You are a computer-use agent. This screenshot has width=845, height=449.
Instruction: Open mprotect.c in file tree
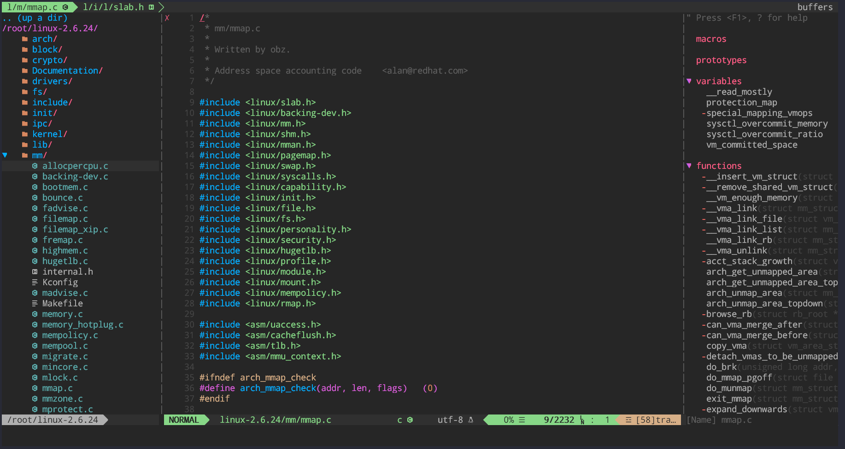tap(68, 409)
